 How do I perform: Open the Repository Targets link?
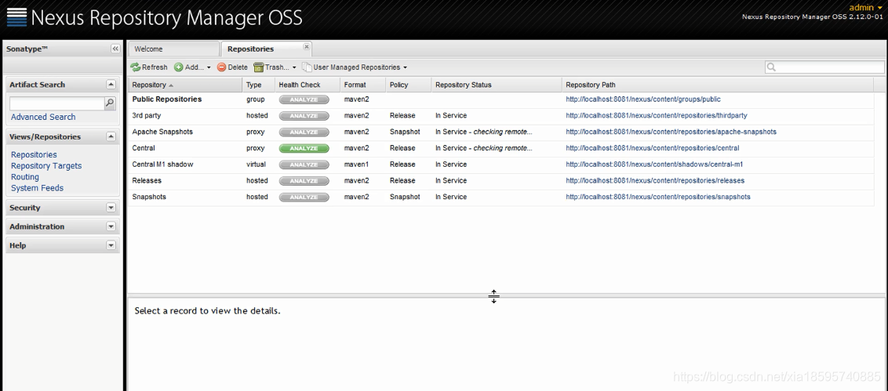click(46, 166)
